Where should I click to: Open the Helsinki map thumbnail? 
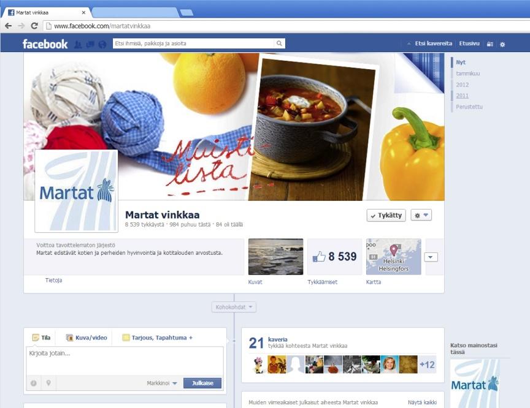click(x=394, y=257)
